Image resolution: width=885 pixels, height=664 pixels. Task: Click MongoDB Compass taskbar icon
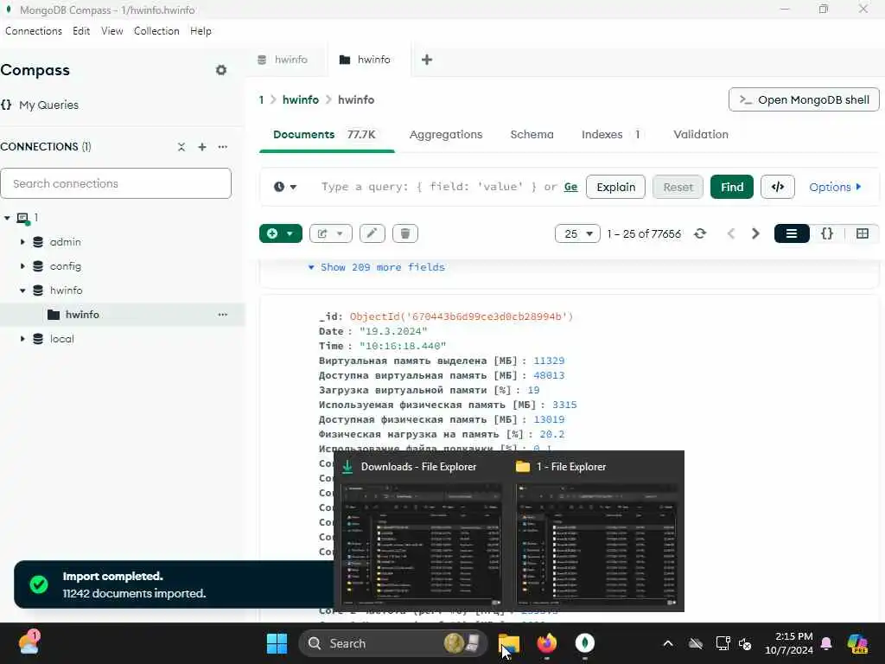pos(585,643)
